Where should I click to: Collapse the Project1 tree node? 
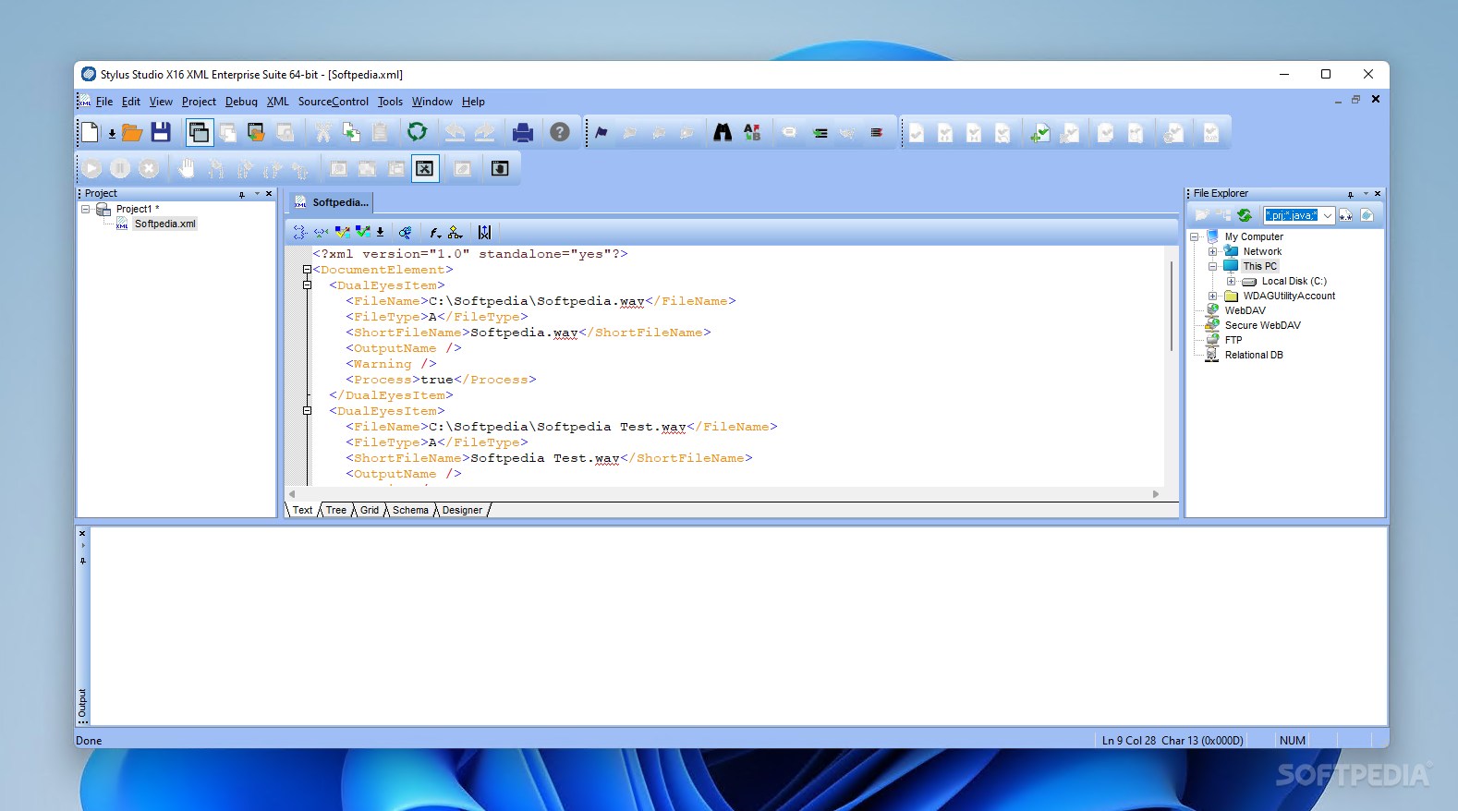coord(86,209)
